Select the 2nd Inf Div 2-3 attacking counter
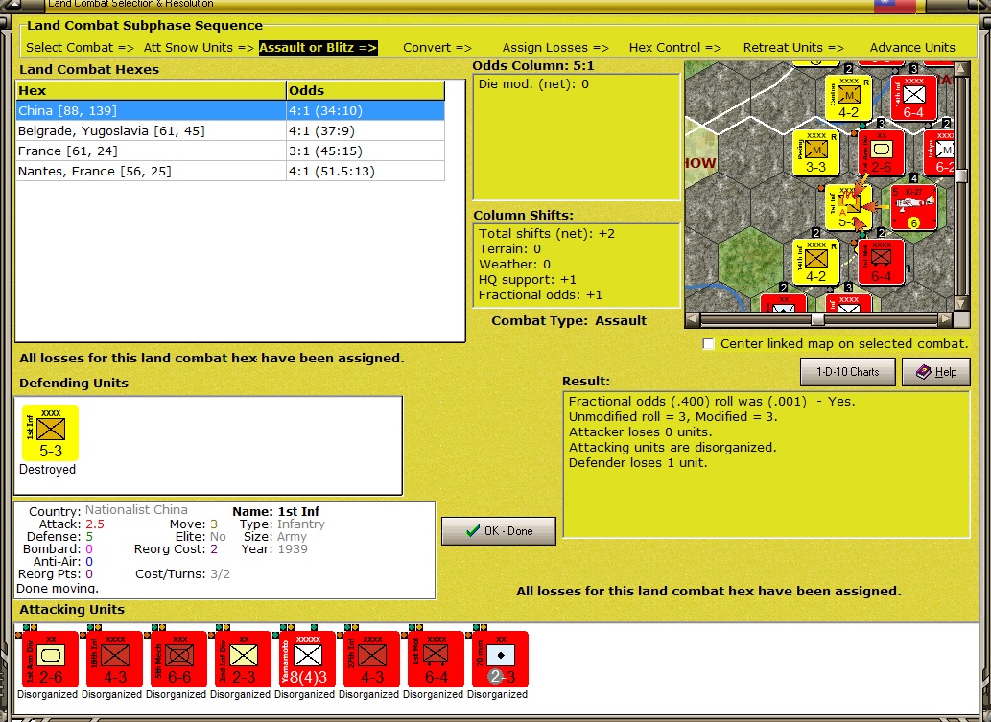991x722 pixels. (x=244, y=659)
